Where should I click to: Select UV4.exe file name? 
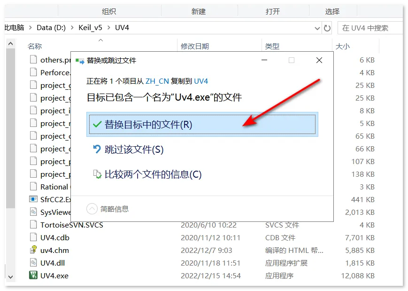tap(54, 275)
